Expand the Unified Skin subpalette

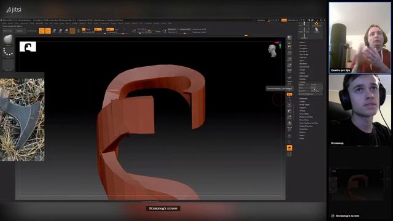tap(303, 129)
